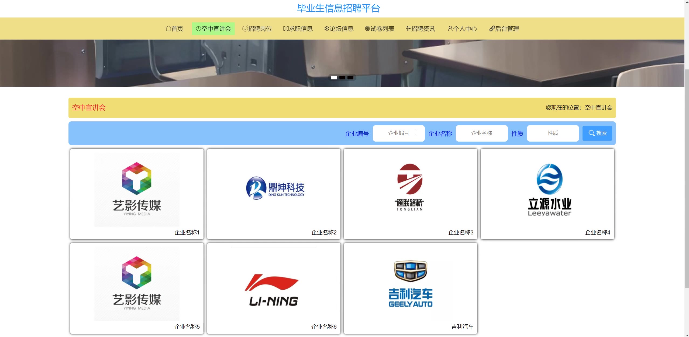Open the 通联路桥 company card

click(410, 194)
